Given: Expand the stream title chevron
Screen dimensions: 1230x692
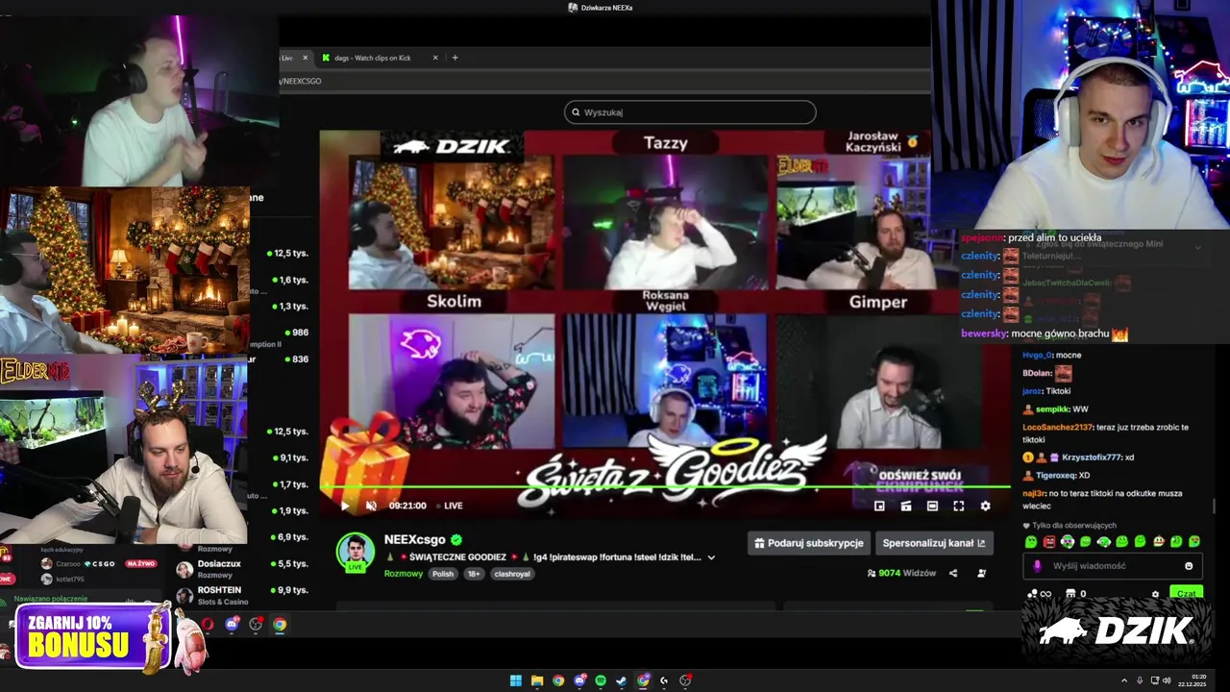Looking at the screenshot, I should click(711, 557).
